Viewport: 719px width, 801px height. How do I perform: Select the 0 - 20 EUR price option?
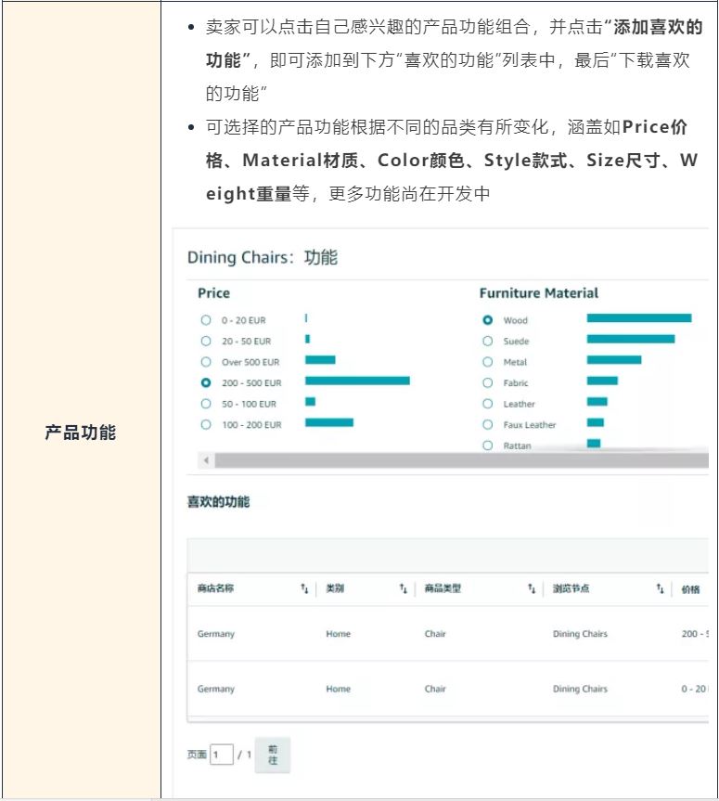point(206,320)
